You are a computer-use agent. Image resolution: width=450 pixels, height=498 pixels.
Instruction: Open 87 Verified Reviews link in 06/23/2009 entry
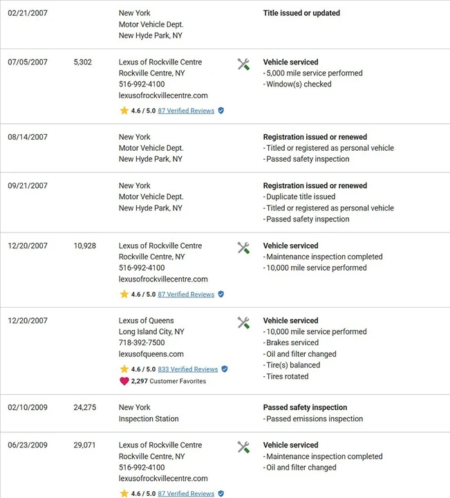186,494
